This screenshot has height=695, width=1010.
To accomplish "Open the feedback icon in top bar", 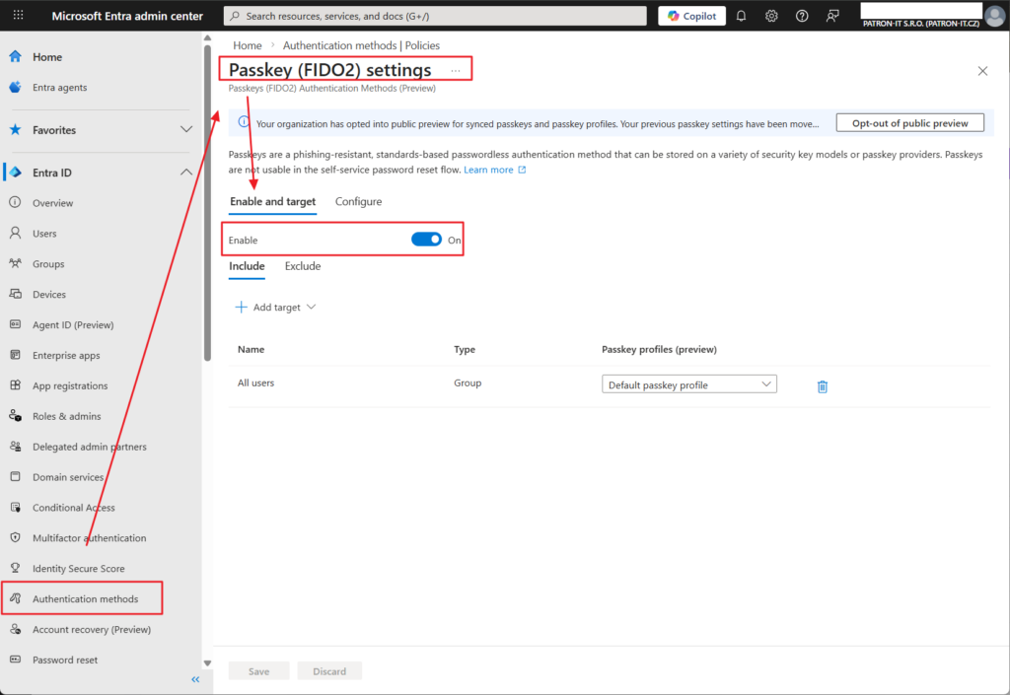I will point(833,16).
